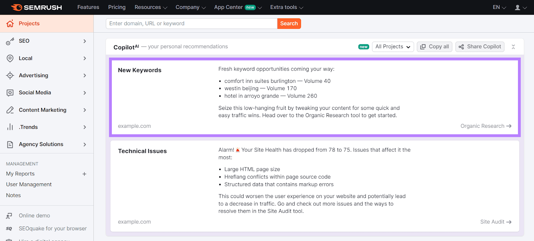
Task: Expand the Content Marketing chevron
Action: (x=85, y=110)
